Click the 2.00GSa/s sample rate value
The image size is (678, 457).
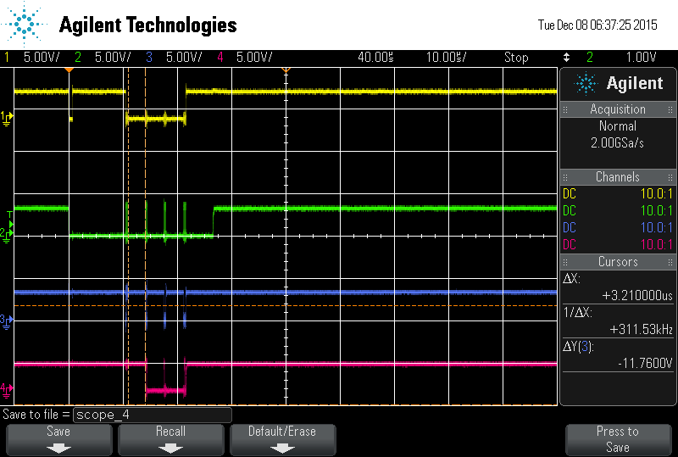[618, 142]
